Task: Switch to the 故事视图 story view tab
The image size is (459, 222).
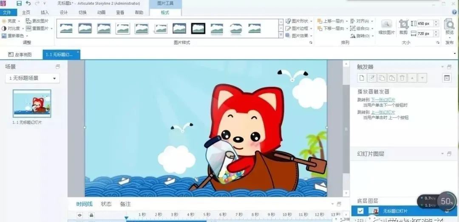Action: (20, 55)
